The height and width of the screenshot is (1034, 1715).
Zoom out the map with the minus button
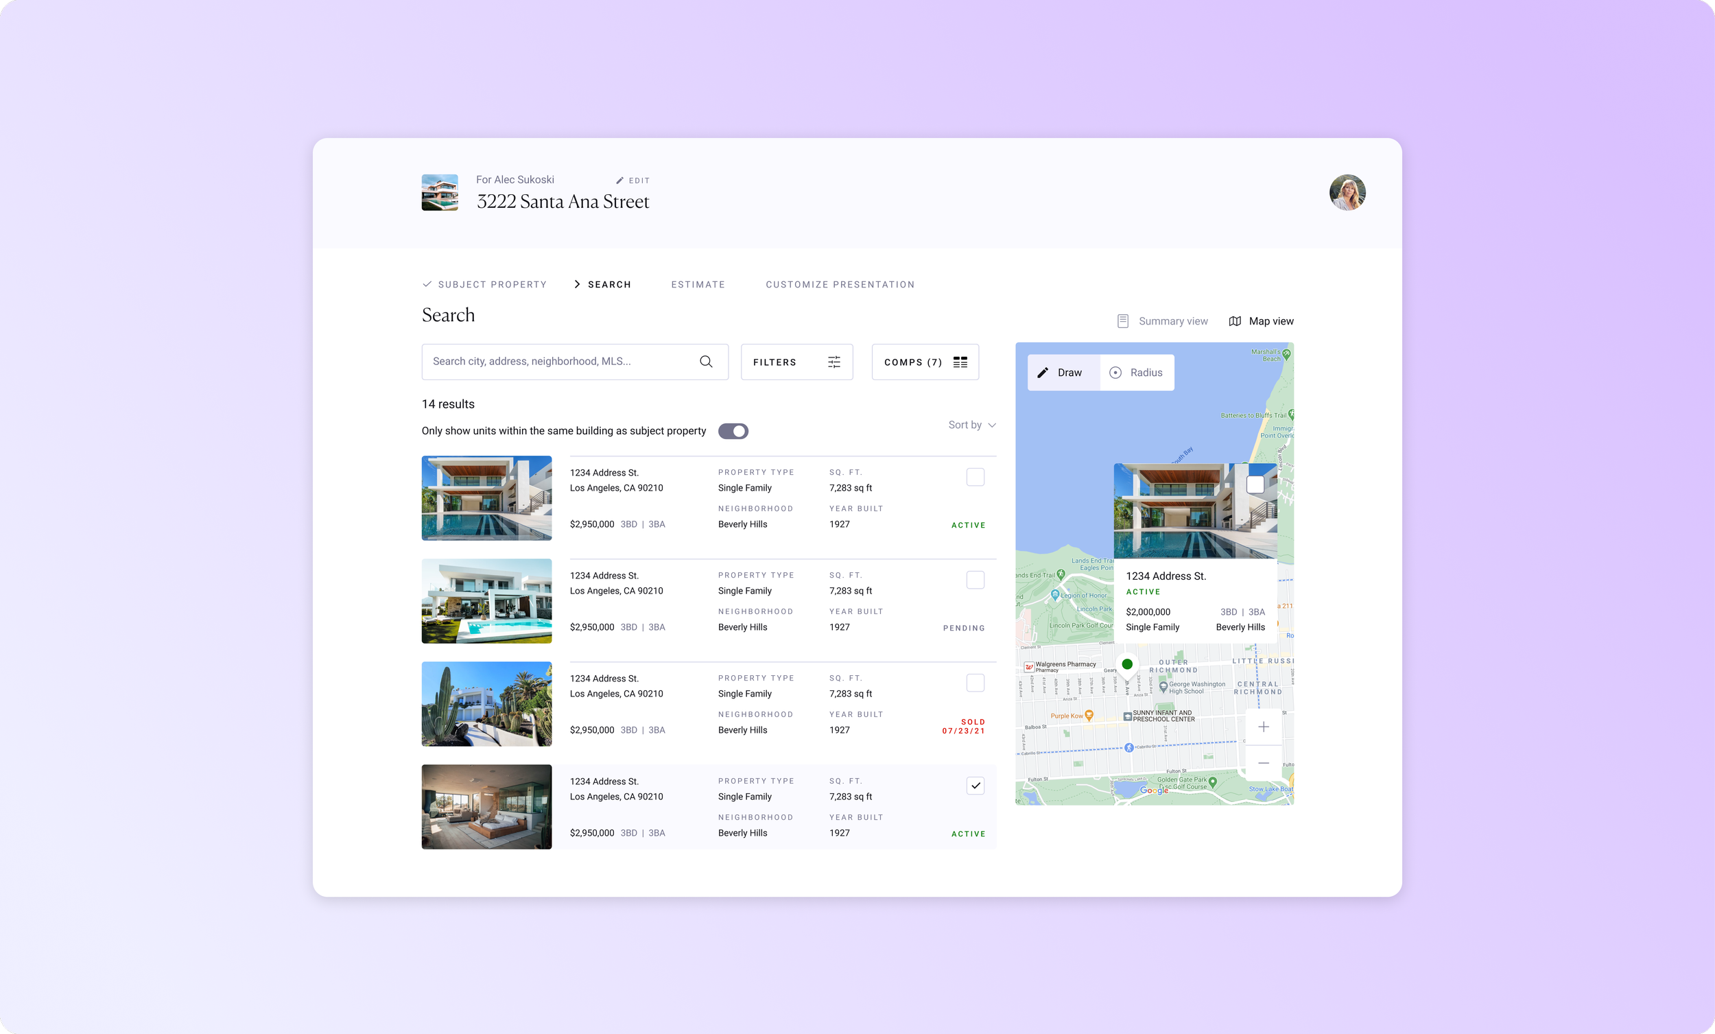click(1264, 763)
